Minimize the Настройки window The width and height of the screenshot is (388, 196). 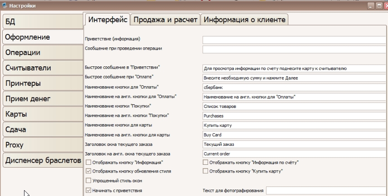370,6
